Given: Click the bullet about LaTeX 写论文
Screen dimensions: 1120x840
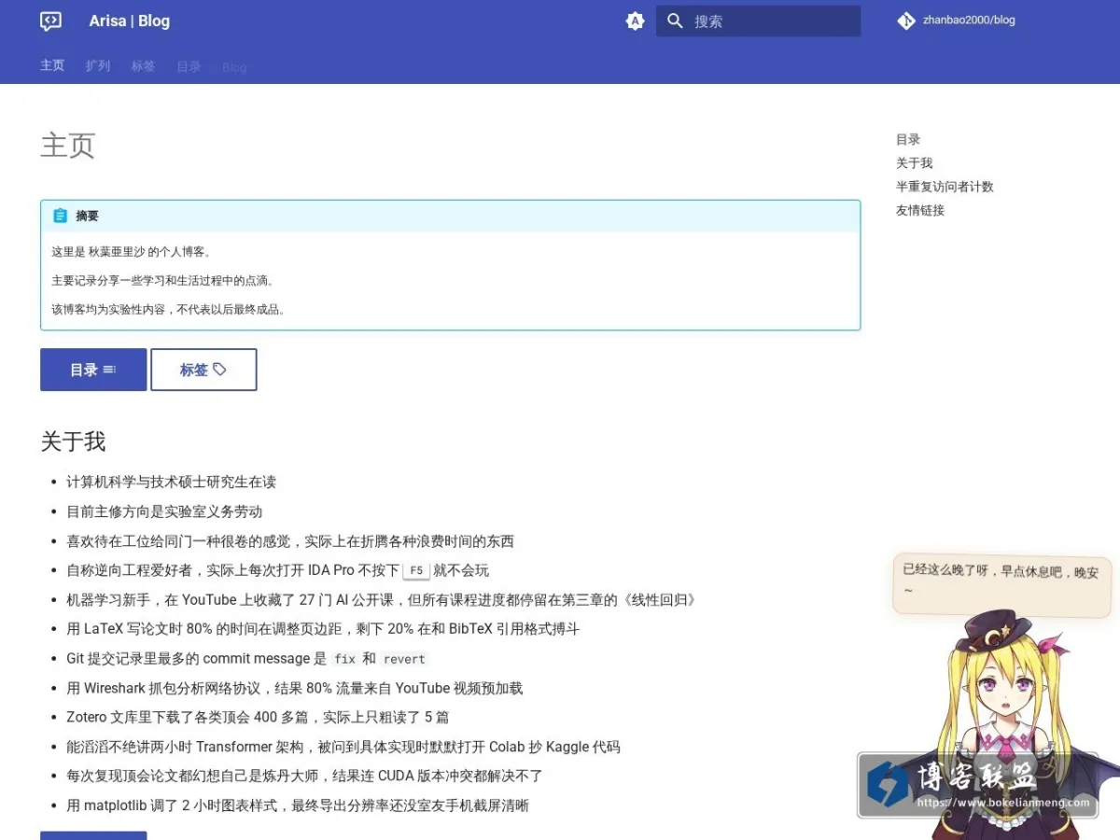Looking at the screenshot, I should [x=323, y=629].
